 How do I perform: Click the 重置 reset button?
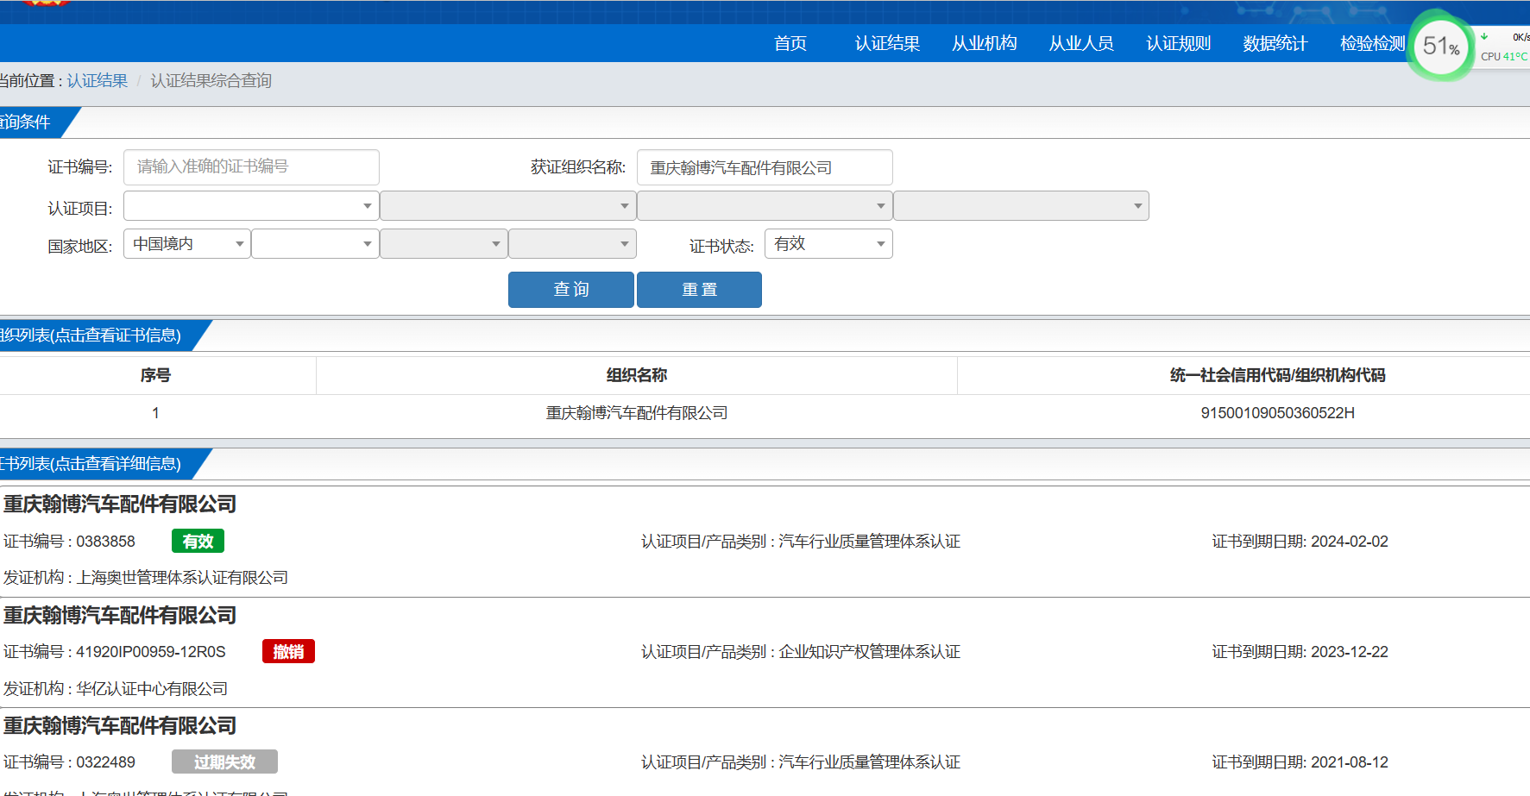point(699,290)
